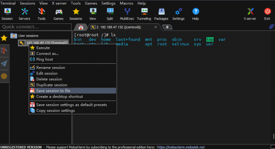This screenshot has width=275, height=149.
Task: Click the selinux directory name
Action: click(180, 44)
